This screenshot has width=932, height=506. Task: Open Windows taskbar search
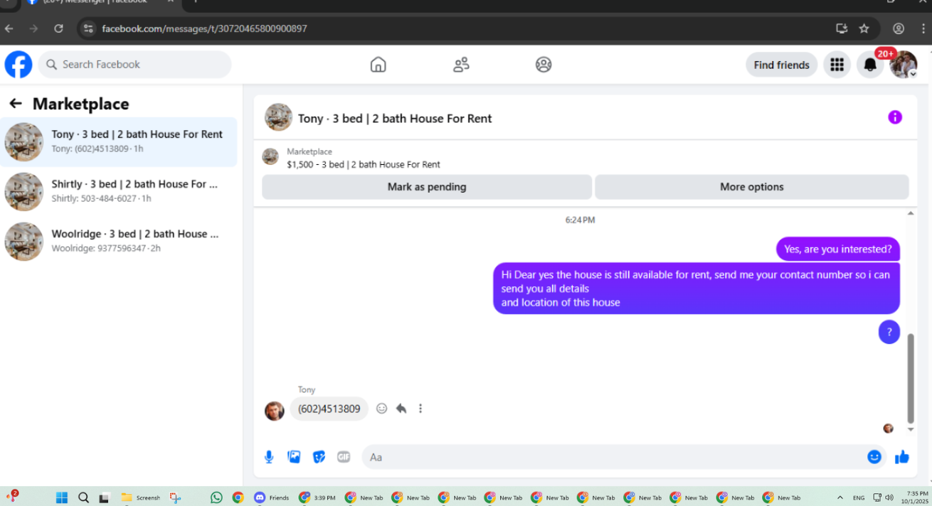click(83, 497)
